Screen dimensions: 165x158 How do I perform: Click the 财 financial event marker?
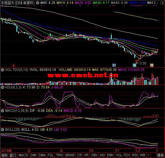point(114,65)
